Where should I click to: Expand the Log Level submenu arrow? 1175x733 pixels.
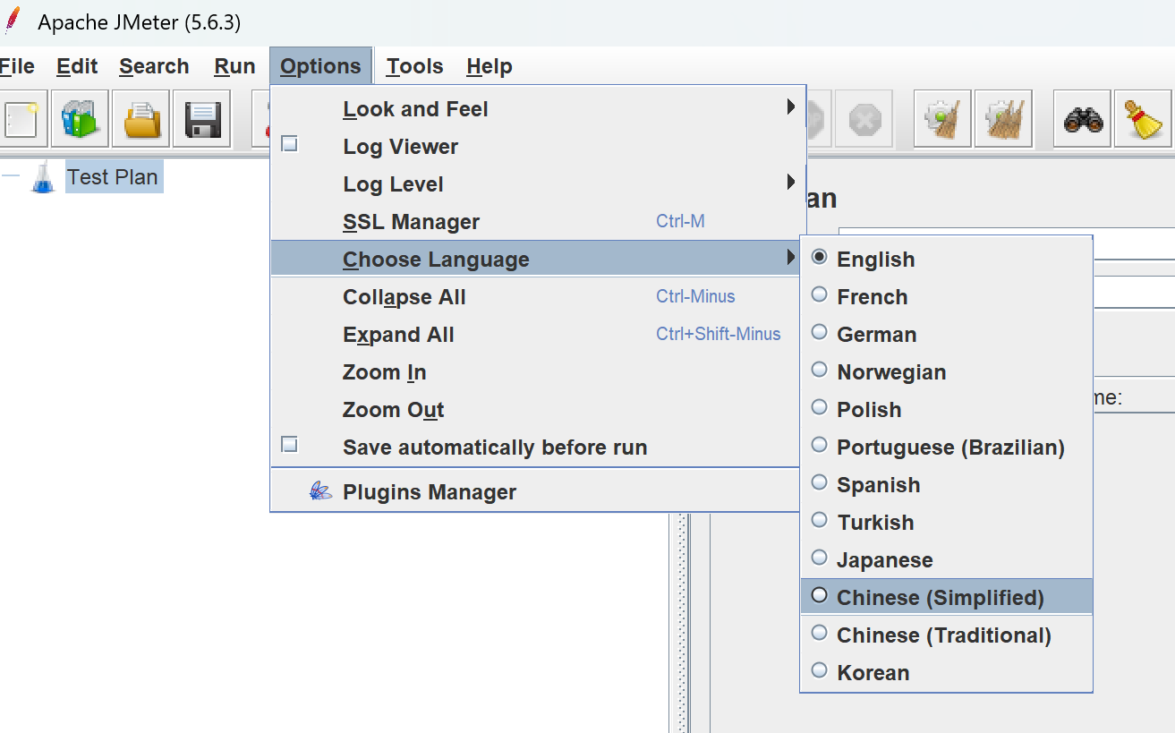[791, 183]
